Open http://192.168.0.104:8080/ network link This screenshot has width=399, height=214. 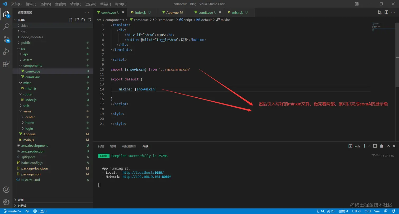(147, 177)
